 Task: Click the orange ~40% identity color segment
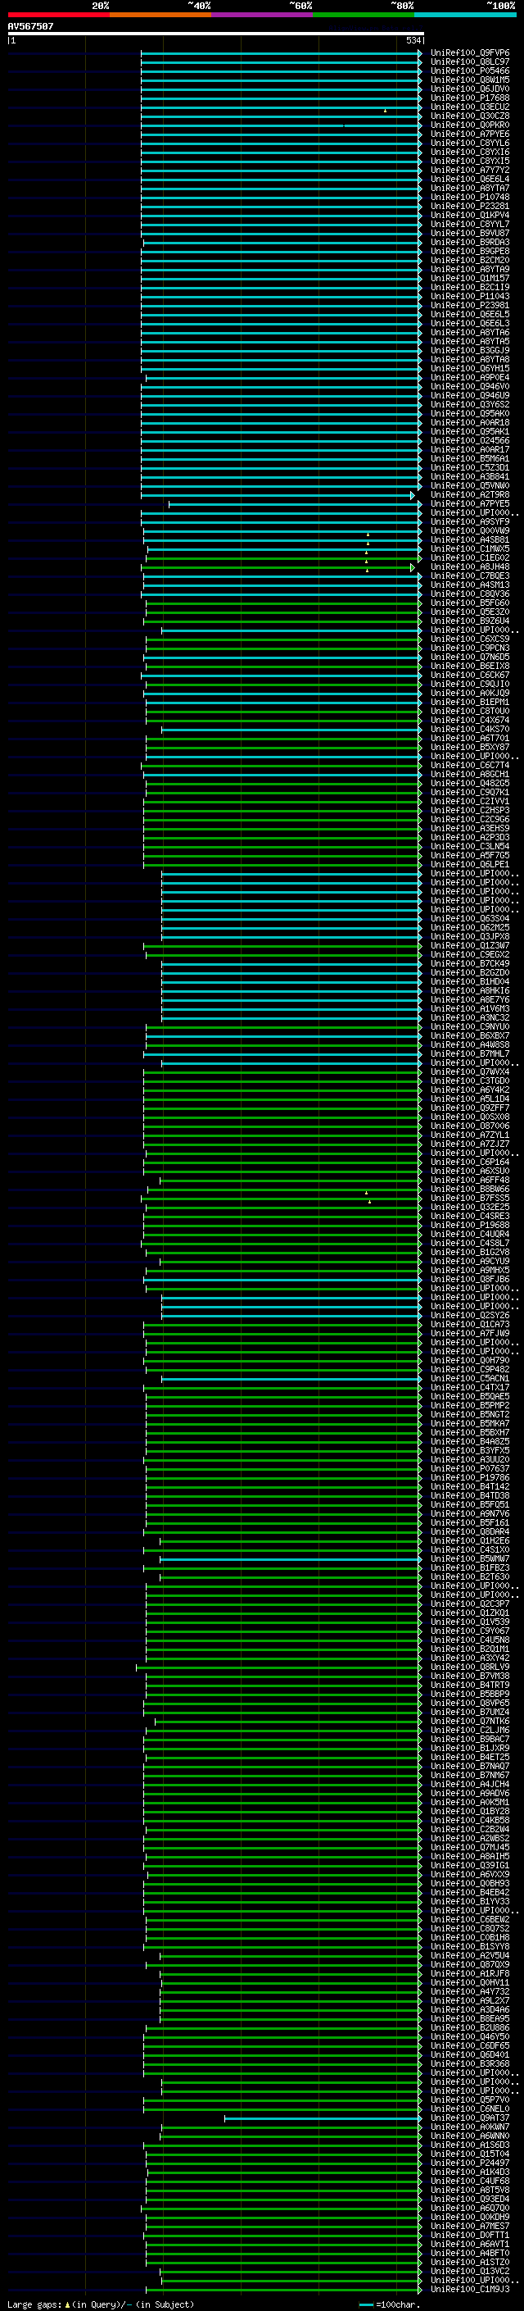pos(160,15)
